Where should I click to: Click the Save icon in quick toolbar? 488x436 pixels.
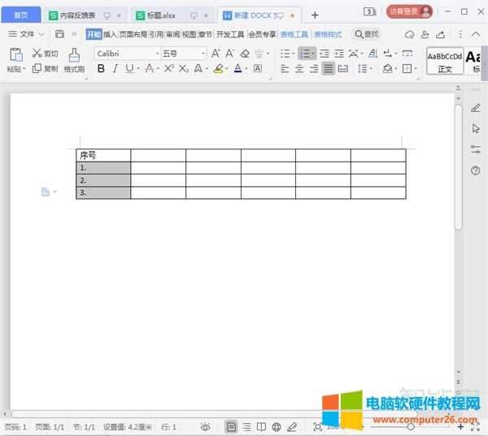tap(59, 34)
